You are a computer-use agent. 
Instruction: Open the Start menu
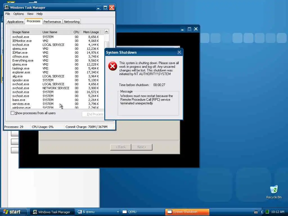coord(13,212)
